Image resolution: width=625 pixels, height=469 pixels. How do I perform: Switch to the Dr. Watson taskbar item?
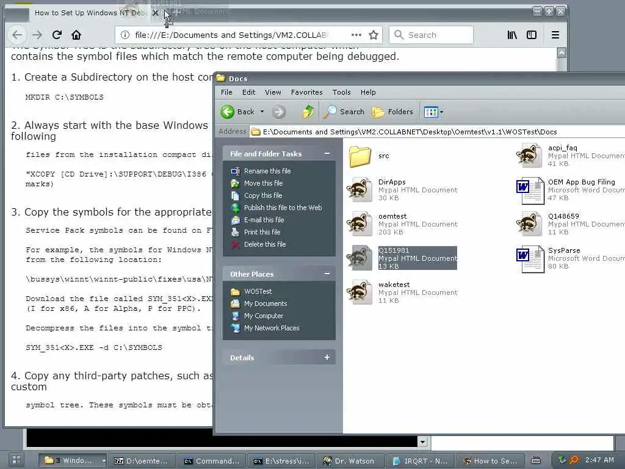(x=350, y=461)
